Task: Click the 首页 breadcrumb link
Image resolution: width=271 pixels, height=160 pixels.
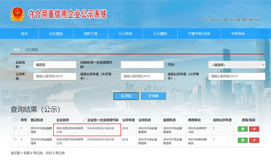Action: point(17,49)
